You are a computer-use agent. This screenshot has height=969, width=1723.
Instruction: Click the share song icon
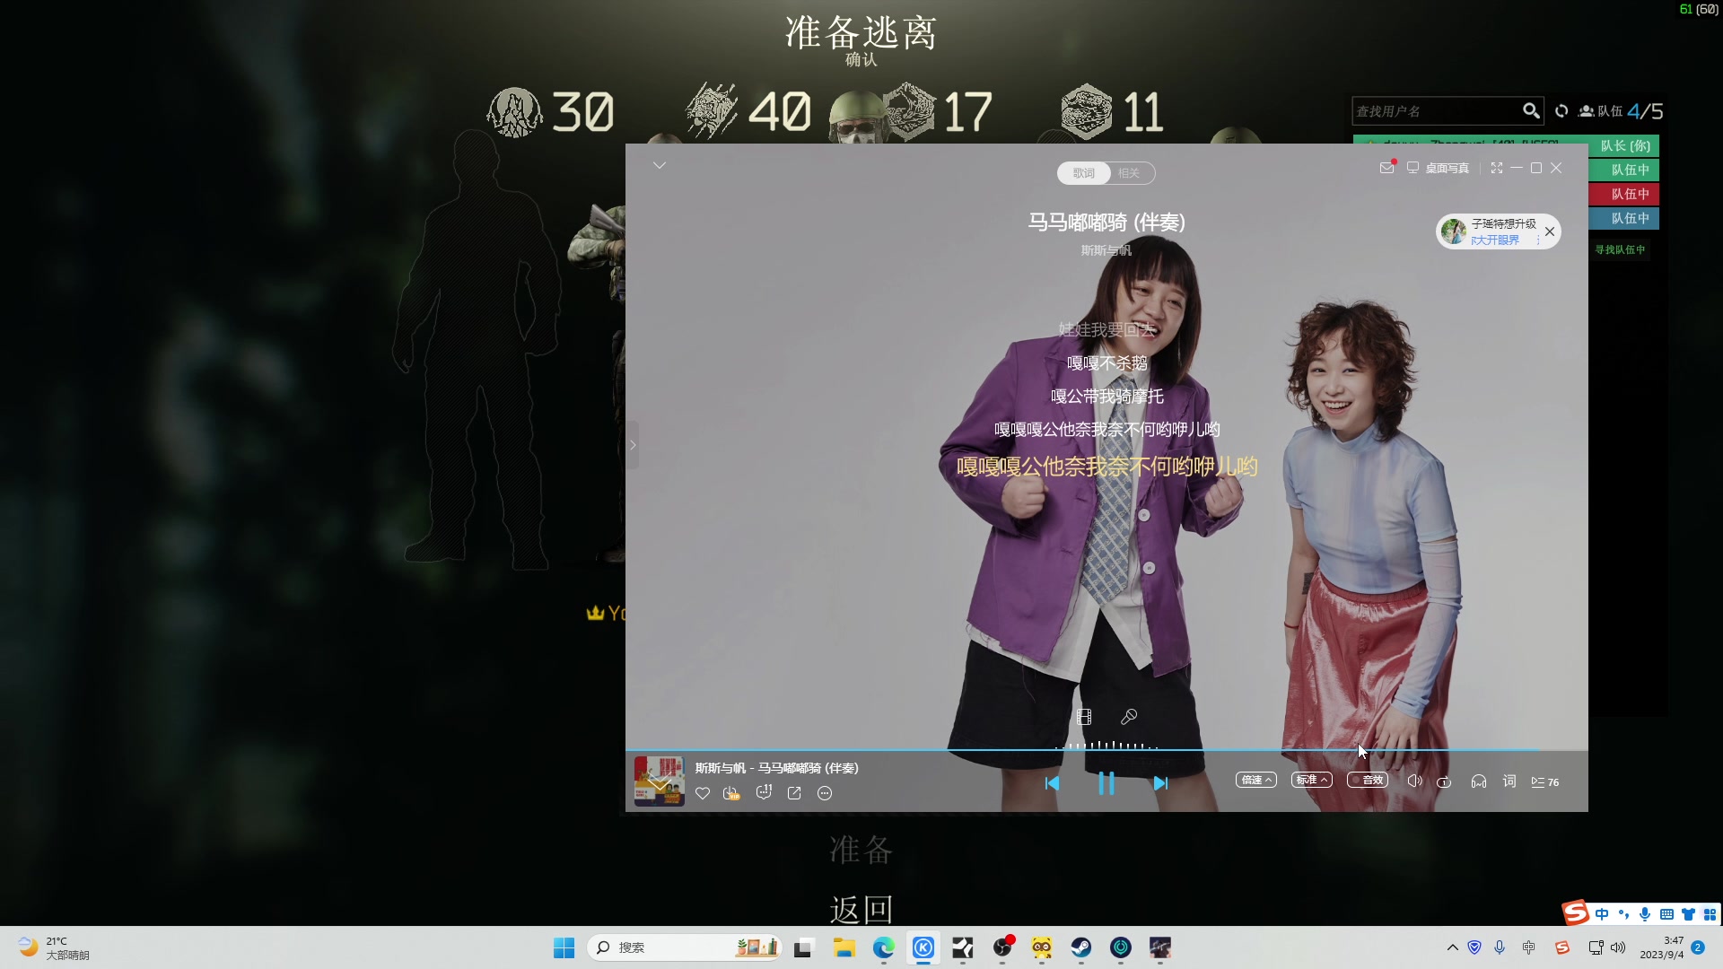[x=794, y=793]
